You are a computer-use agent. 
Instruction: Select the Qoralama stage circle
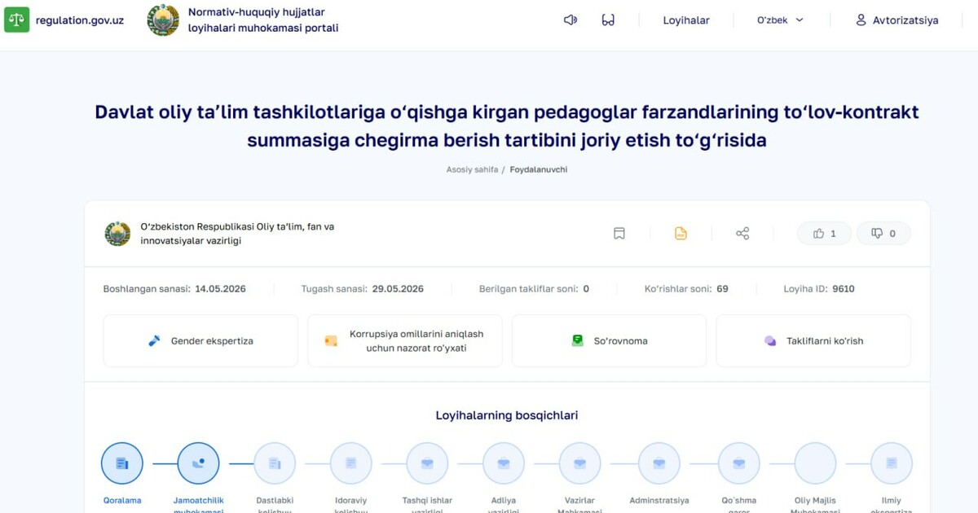(x=122, y=463)
